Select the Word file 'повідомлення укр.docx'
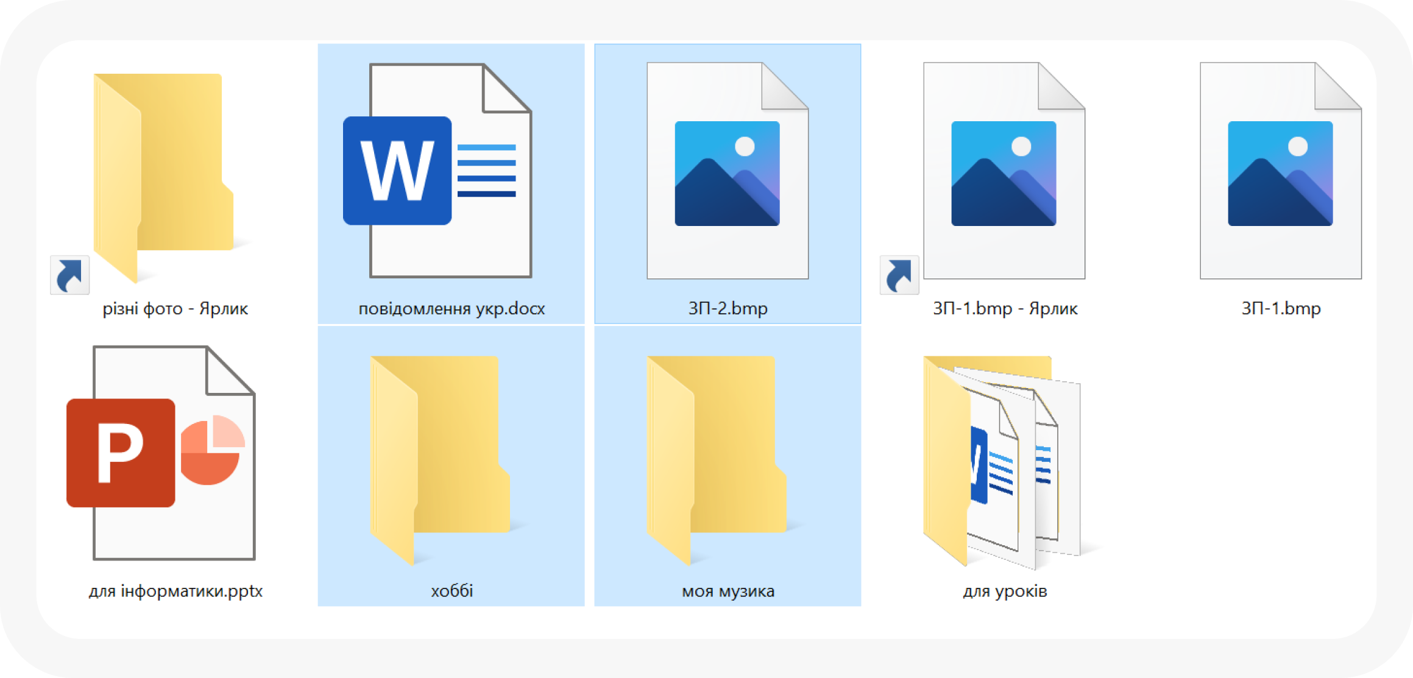 (x=450, y=172)
